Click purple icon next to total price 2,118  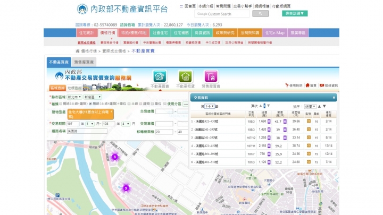[269, 146]
